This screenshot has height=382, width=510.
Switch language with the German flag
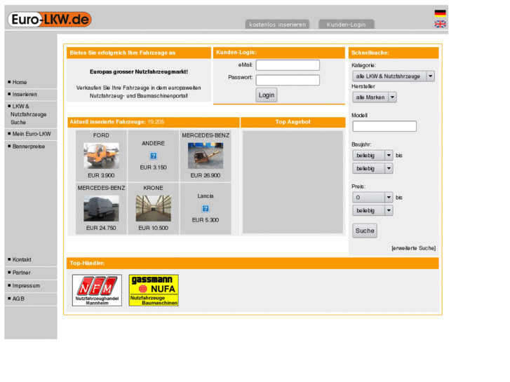point(440,13)
